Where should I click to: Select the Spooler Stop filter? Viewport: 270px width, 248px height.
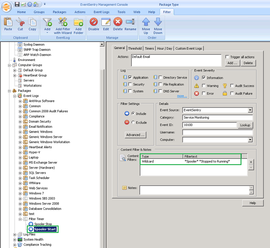point(43,224)
